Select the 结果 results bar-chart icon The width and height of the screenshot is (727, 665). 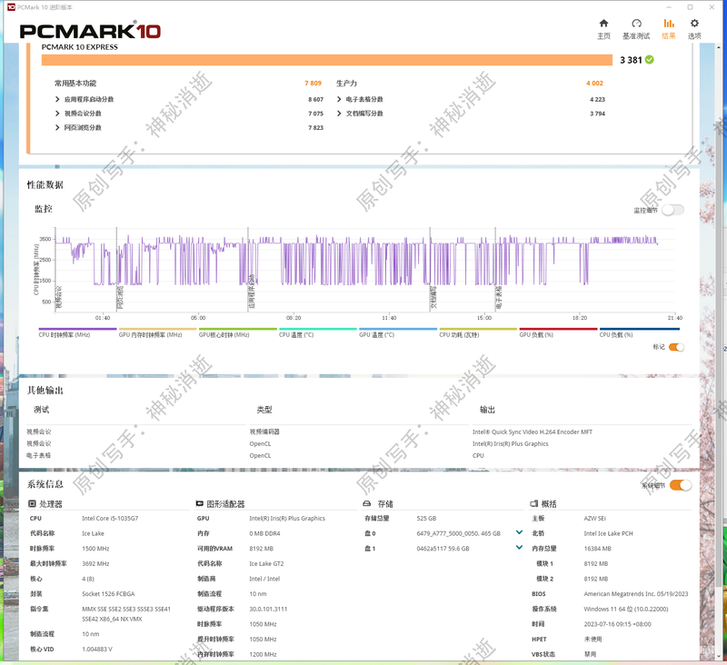[669, 24]
